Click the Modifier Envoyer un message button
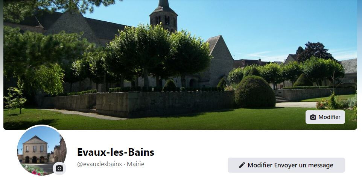362x182 pixels. 286,165
